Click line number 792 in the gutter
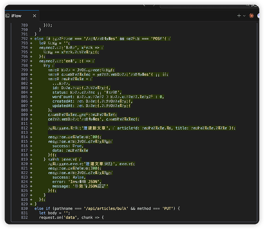Viewport: 264px width, 229px height. 24,39
